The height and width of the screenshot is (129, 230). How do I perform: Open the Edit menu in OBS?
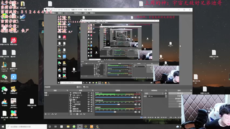click(x=53, y=13)
